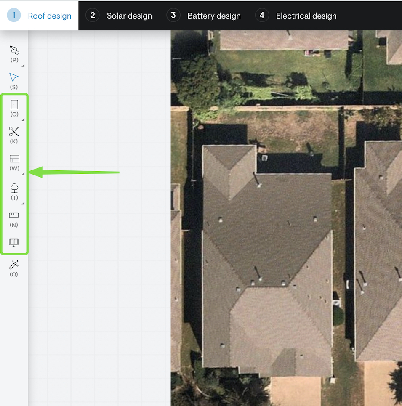Click the step 2 badge circle
Screen dimensions: 402x406
coord(92,15)
